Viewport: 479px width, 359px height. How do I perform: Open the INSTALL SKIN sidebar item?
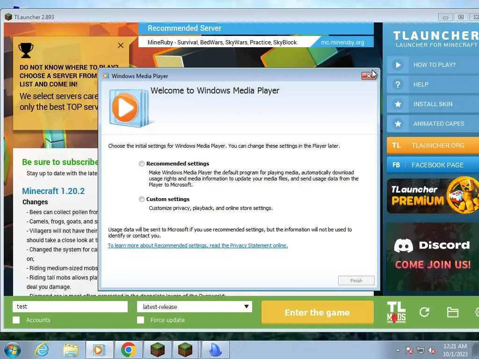click(x=433, y=104)
